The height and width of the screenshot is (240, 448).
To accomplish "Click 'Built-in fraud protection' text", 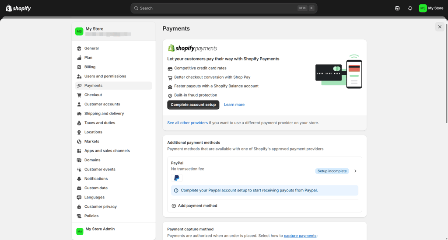I will [x=196, y=95].
